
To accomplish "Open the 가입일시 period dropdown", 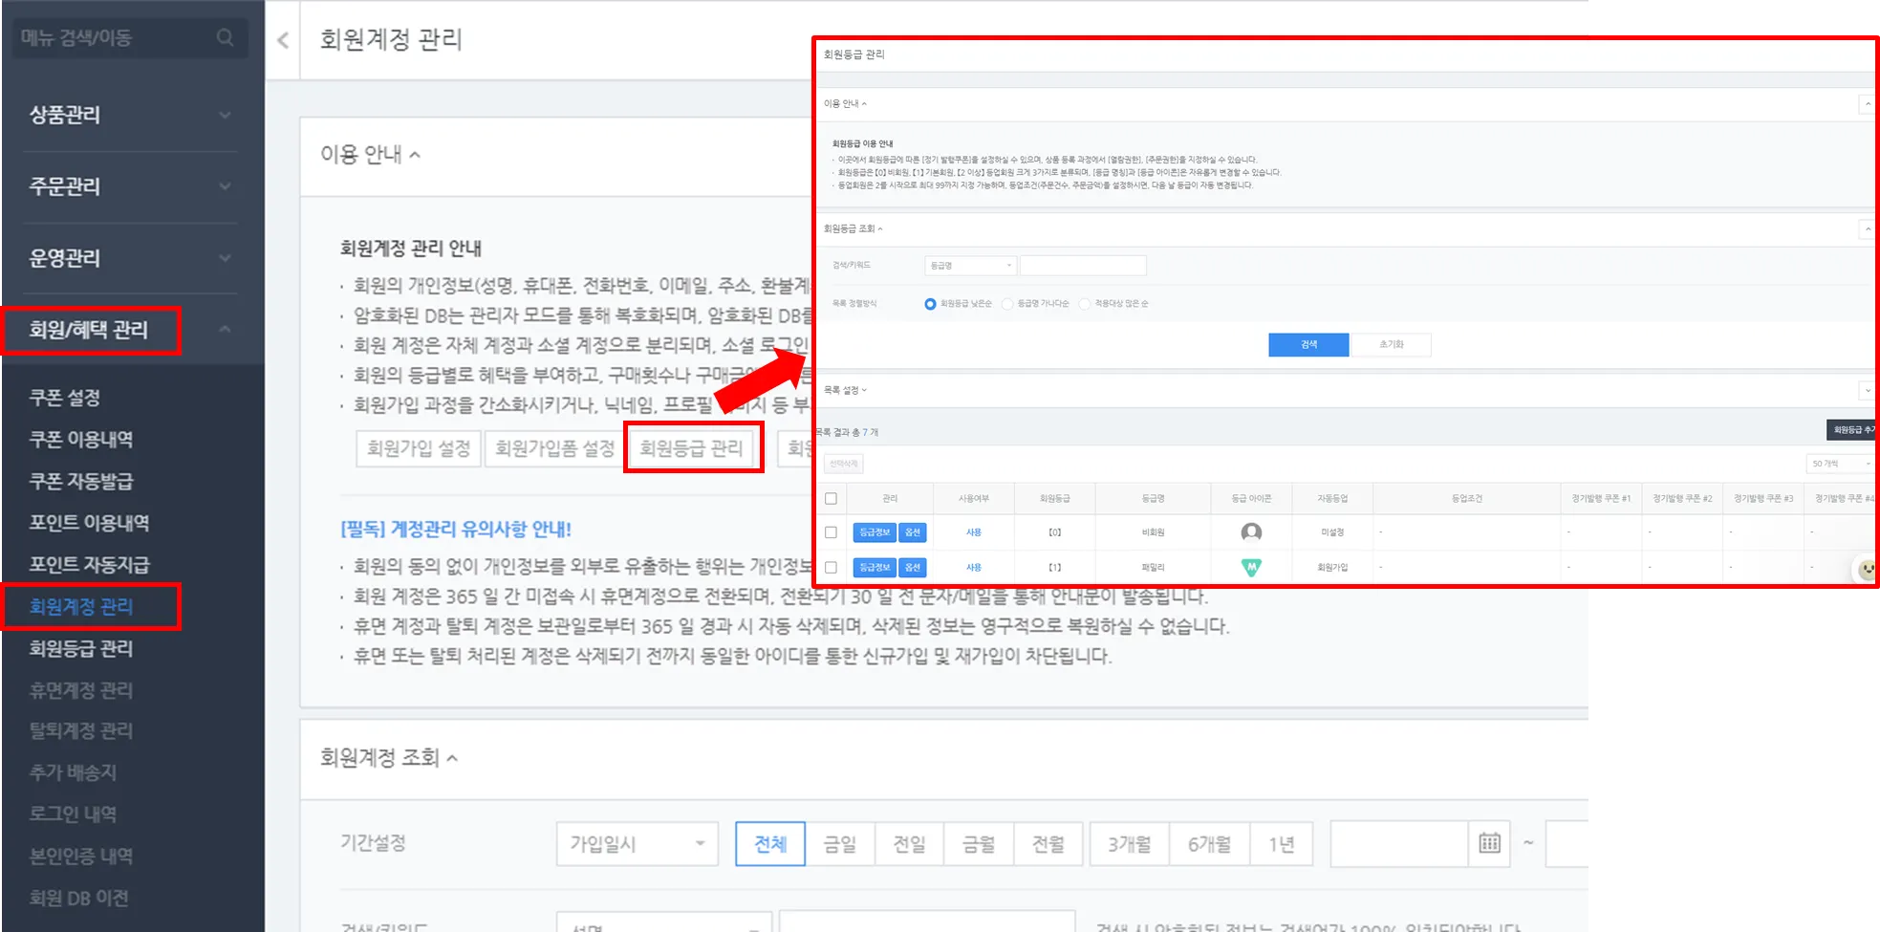I will (x=637, y=844).
